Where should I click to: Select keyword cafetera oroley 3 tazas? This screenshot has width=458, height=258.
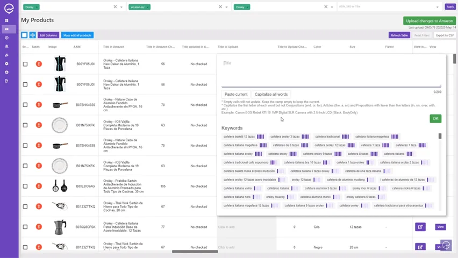pos(289,137)
